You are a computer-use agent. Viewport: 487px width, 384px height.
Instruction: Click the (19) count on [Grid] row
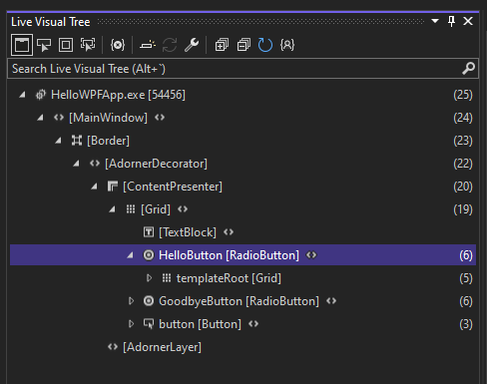coord(463,209)
